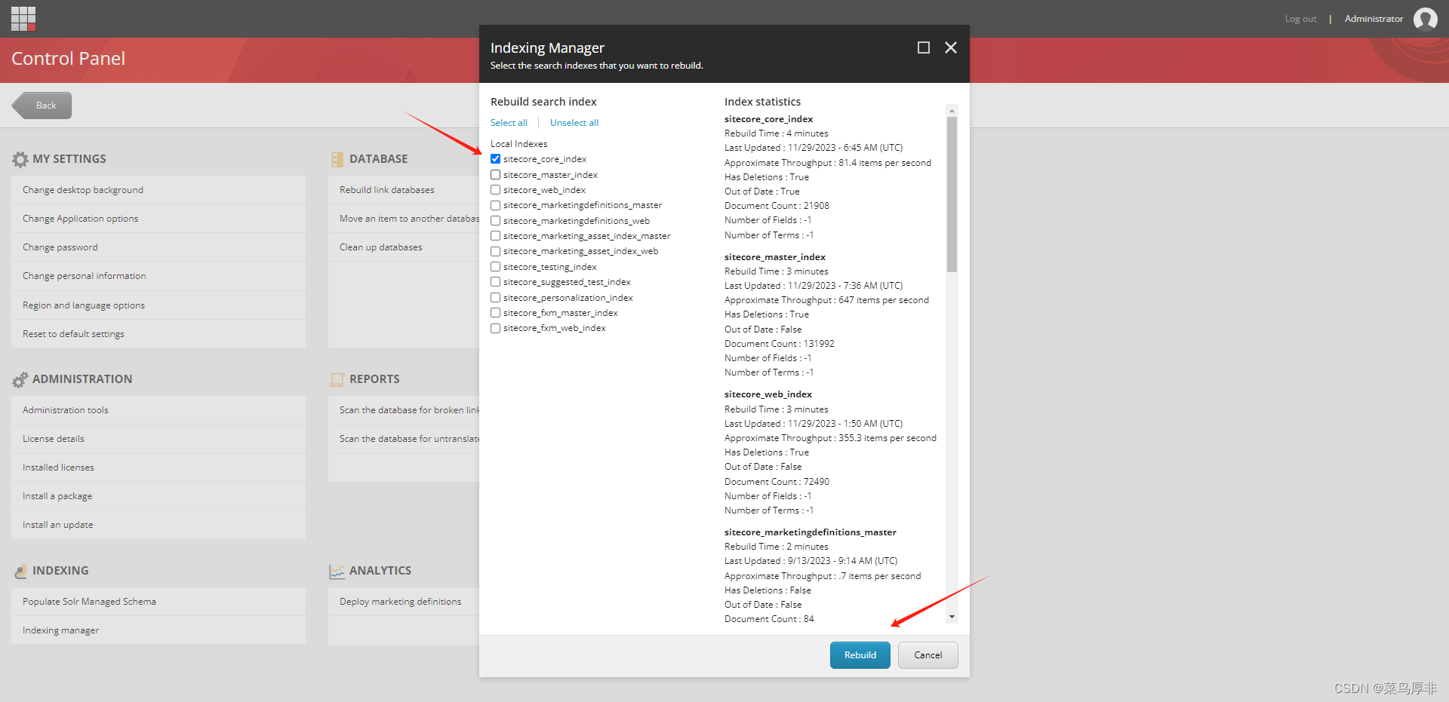Open the Sitecore launchpad grid icon
Image resolution: width=1449 pixels, height=702 pixels.
(x=23, y=18)
